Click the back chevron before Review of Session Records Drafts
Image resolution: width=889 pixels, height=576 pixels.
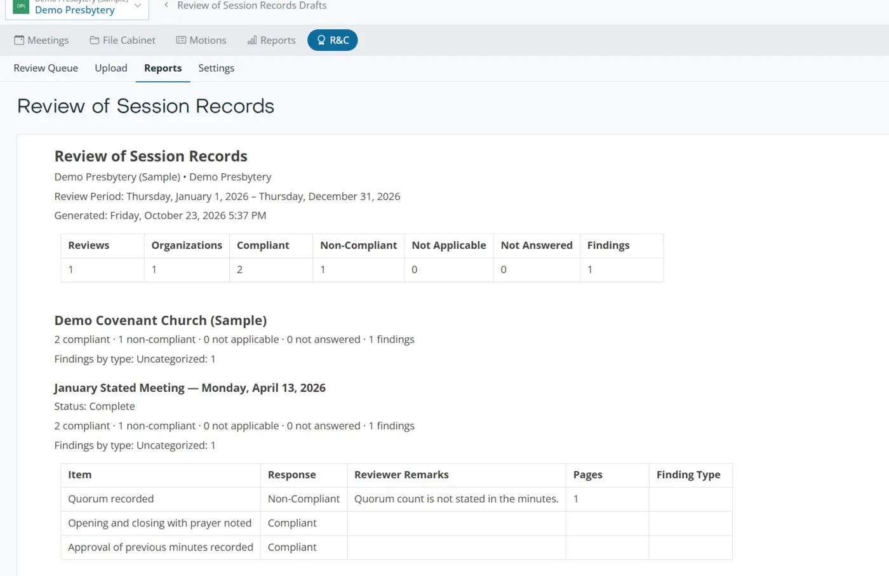coord(166,5)
